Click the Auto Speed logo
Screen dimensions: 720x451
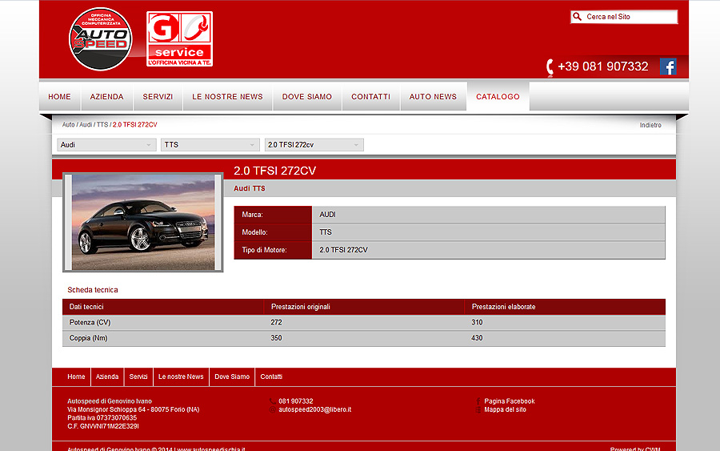101,39
